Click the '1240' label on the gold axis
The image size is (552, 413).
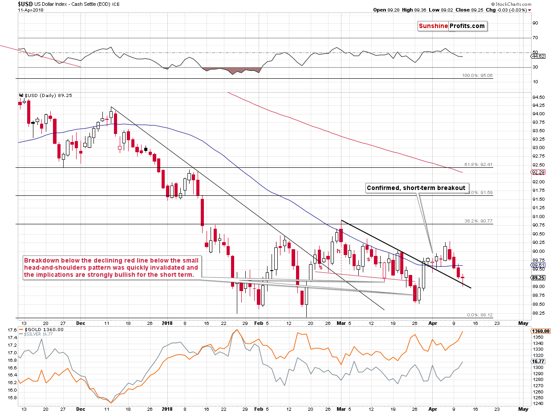[538, 404]
